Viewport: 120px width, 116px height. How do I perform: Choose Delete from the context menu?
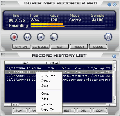[49, 104]
